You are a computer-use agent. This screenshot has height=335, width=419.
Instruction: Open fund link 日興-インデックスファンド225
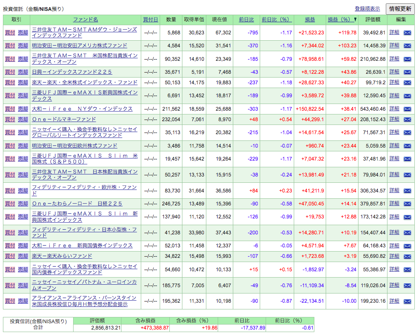point(72,72)
